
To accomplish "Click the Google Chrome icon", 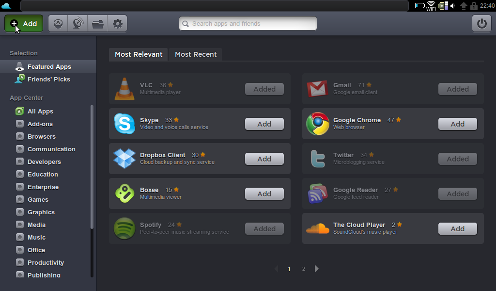I will 318,124.
